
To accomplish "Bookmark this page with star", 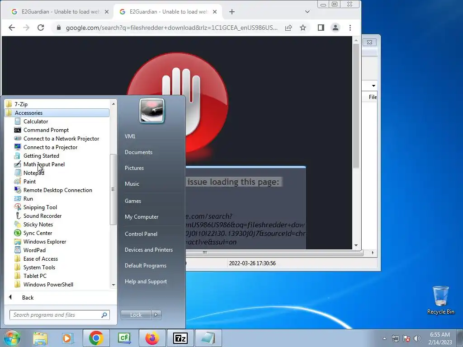I will coord(302,28).
